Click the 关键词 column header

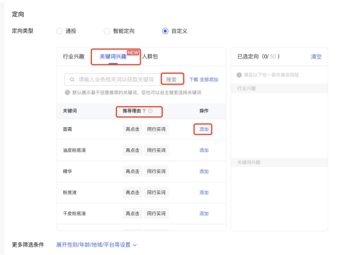click(69, 110)
